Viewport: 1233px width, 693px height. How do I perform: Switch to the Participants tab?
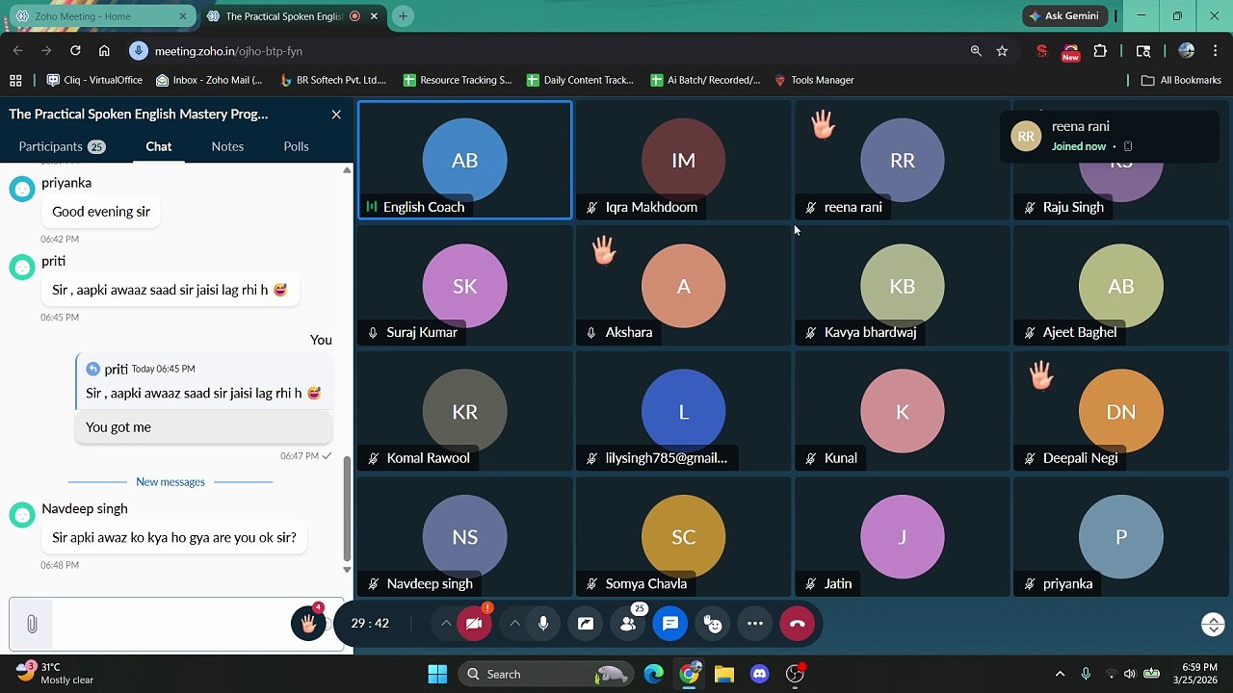[x=62, y=146]
